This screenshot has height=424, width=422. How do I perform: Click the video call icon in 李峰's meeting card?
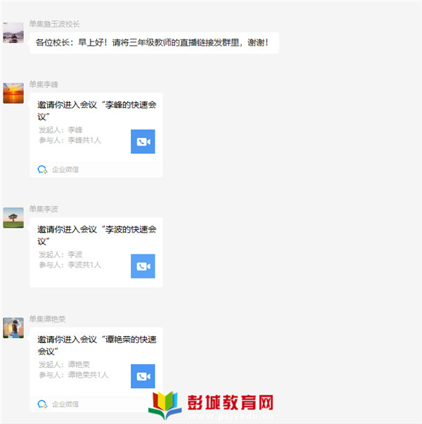(x=143, y=141)
